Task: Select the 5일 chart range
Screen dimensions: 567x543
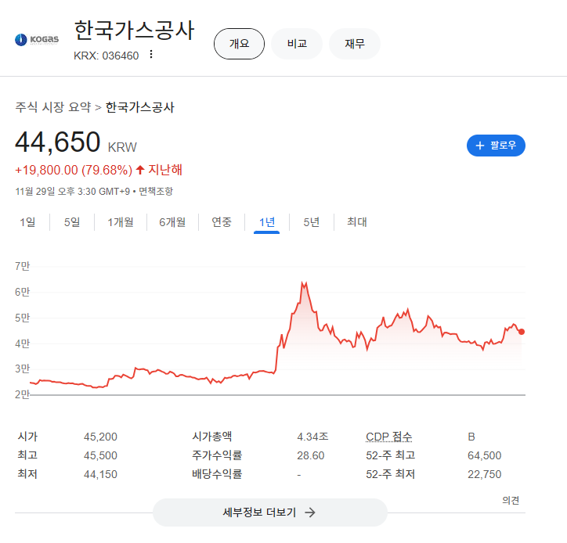Action: (x=72, y=222)
